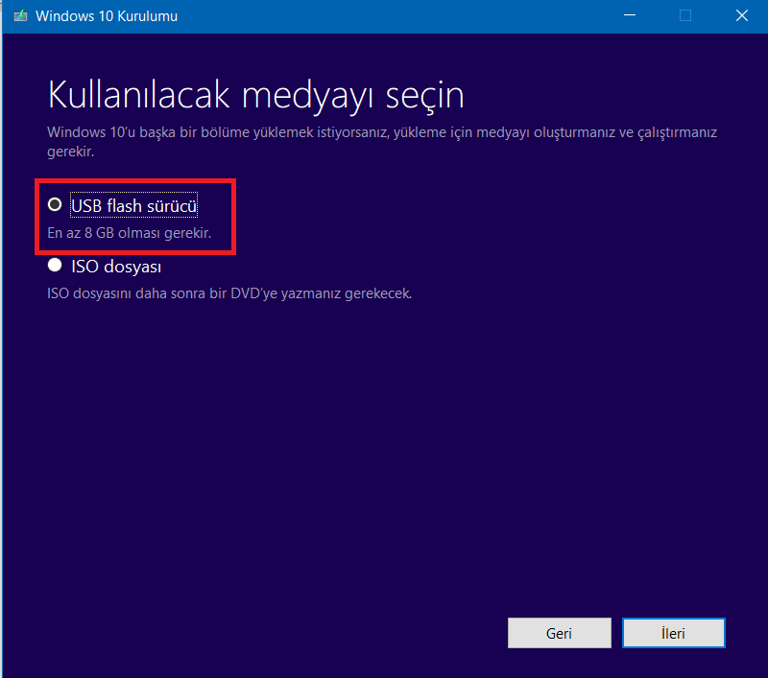Image resolution: width=768 pixels, height=678 pixels.
Task: Click the 'ISO dosyası' label text
Action: coord(116,267)
